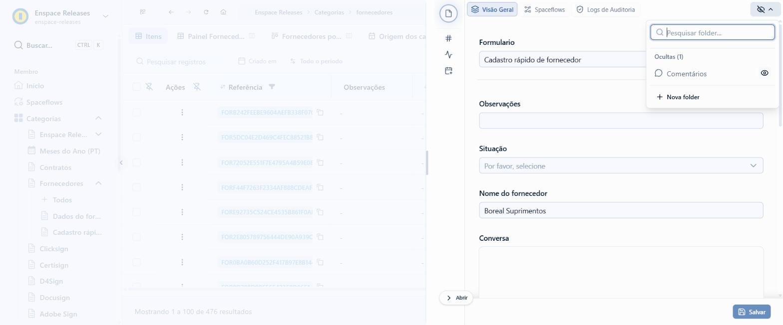Click the calendar-plus icon in the side rail
The image size is (783, 325).
(448, 71)
